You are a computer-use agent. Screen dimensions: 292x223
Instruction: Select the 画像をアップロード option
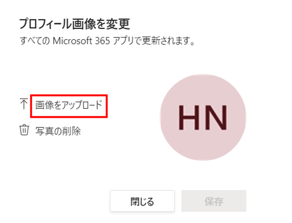point(69,105)
